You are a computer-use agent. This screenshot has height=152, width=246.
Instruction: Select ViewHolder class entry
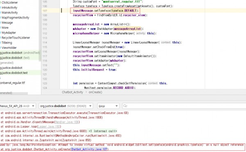point(9,48)
